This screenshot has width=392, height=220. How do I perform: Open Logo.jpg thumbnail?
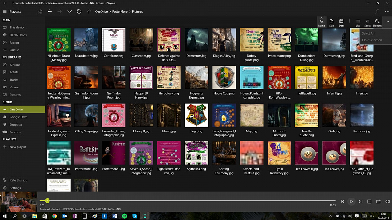pos(196,115)
